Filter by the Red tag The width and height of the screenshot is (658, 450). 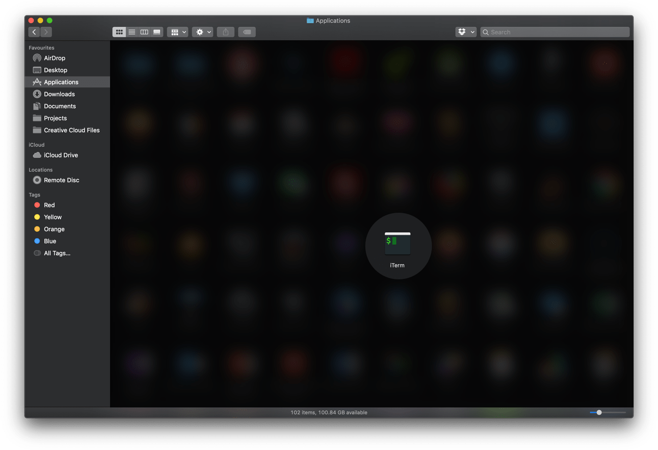(67, 205)
